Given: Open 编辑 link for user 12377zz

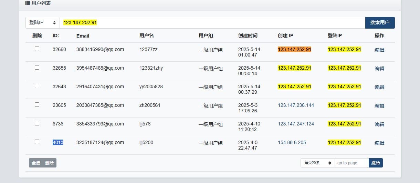Looking at the screenshot, I should point(379,50).
